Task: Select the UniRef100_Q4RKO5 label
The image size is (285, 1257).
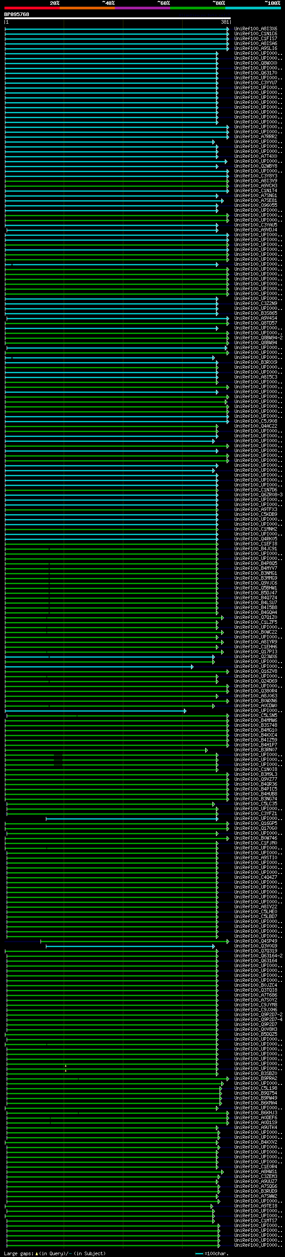Action: [256, 539]
